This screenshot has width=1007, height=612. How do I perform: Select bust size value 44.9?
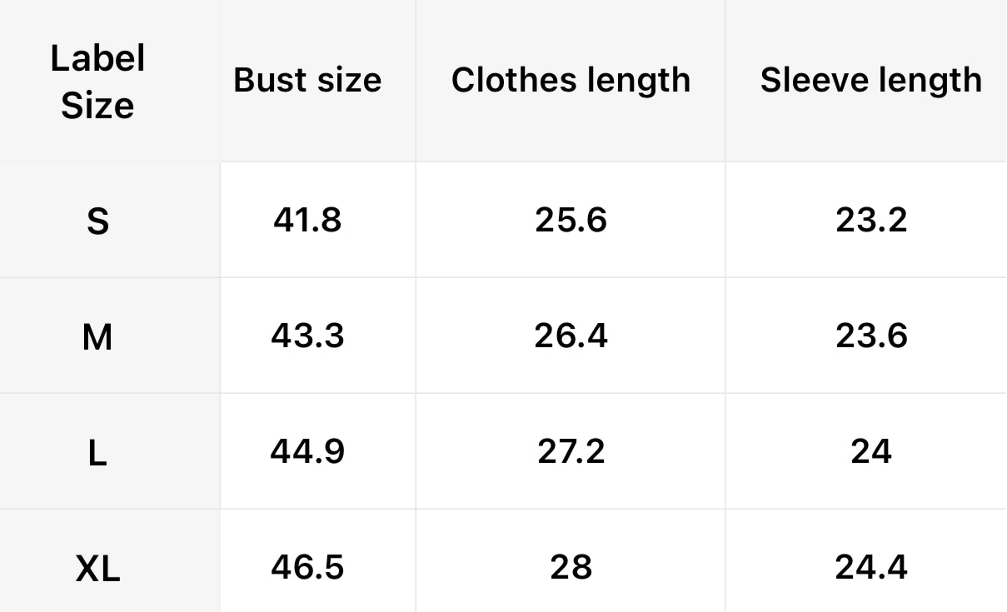[307, 451]
